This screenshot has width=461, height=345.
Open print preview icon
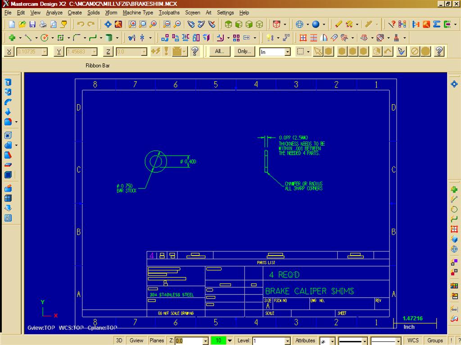(x=54, y=24)
